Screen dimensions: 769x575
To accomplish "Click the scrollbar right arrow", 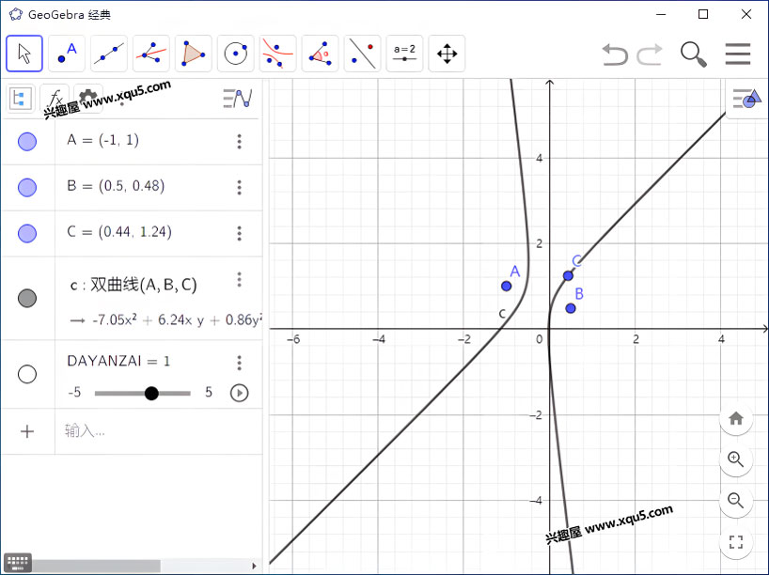I will point(254,566).
